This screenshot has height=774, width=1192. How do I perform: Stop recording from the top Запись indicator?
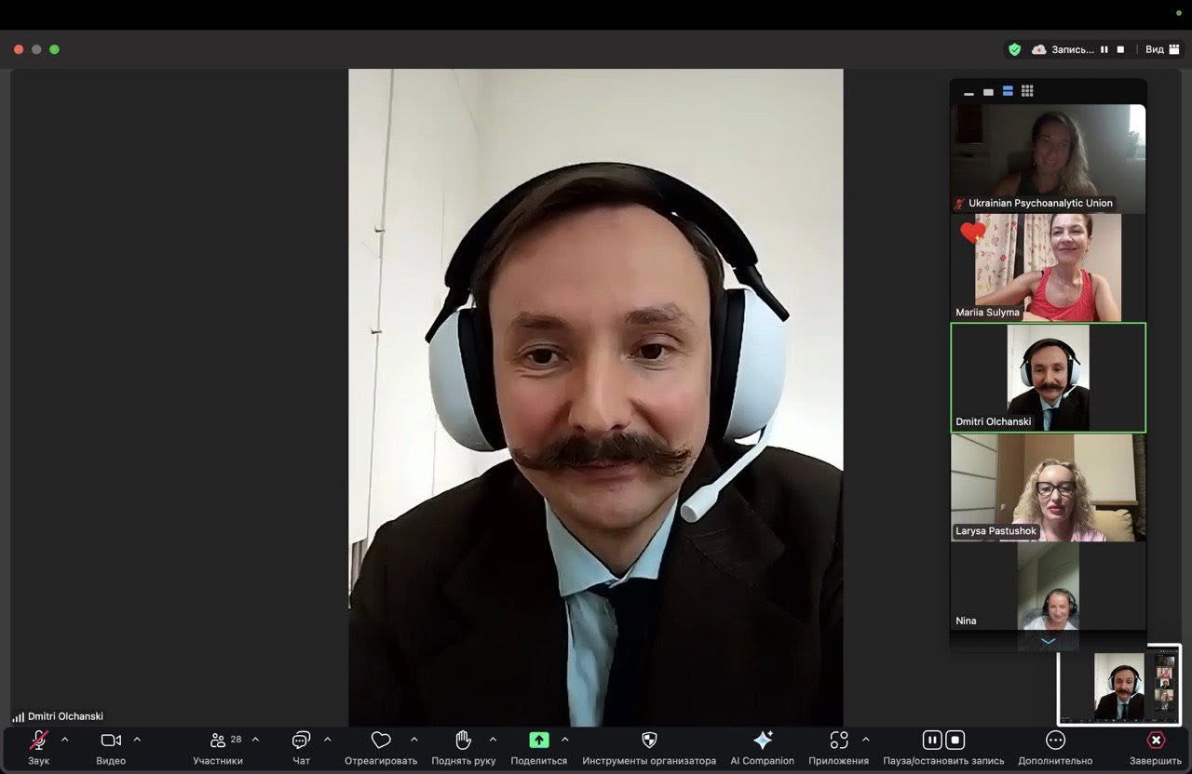1120,49
